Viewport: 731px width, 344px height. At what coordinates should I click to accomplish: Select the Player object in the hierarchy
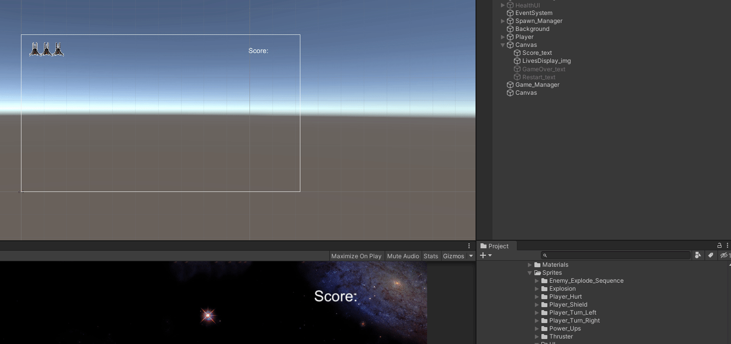click(x=524, y=37)
